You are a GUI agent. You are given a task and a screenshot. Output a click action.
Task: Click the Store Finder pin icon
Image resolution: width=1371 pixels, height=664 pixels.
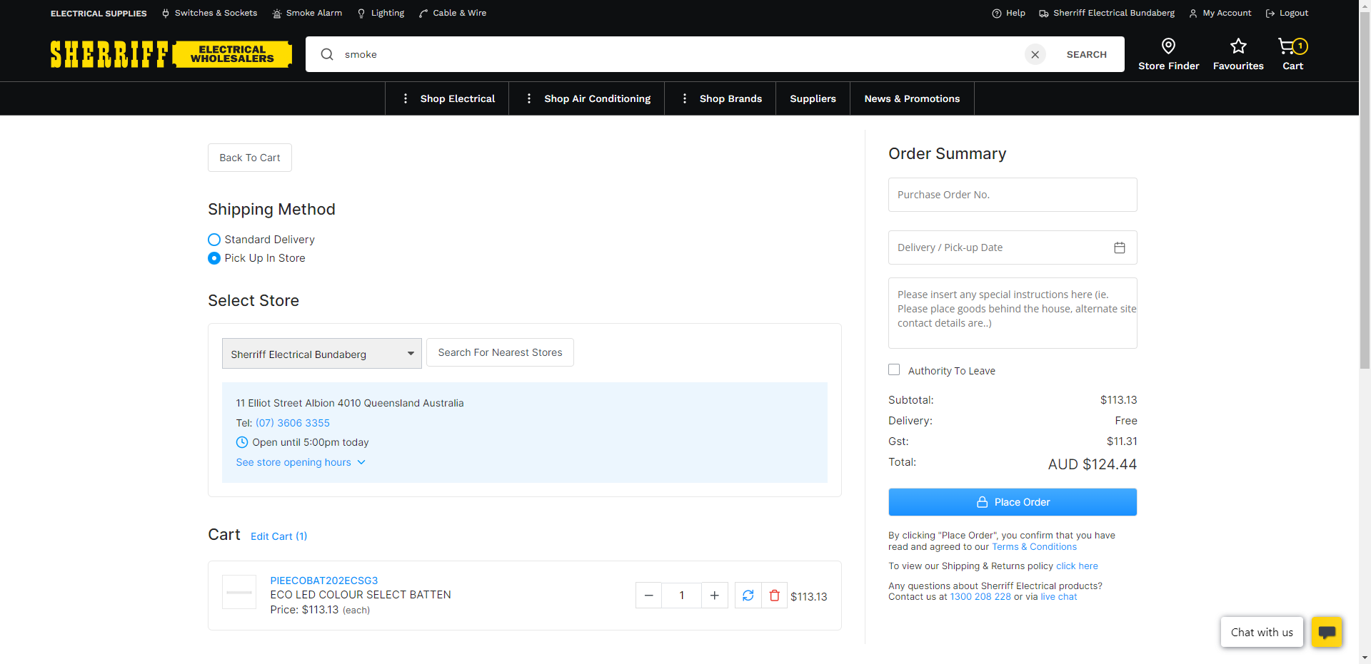pyautogui.click(x=1168, y=47)
